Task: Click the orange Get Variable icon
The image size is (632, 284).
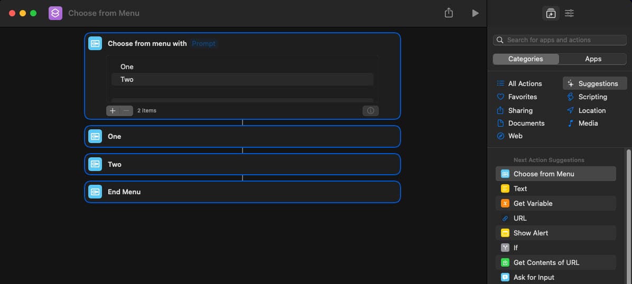Action: (505, 203)
